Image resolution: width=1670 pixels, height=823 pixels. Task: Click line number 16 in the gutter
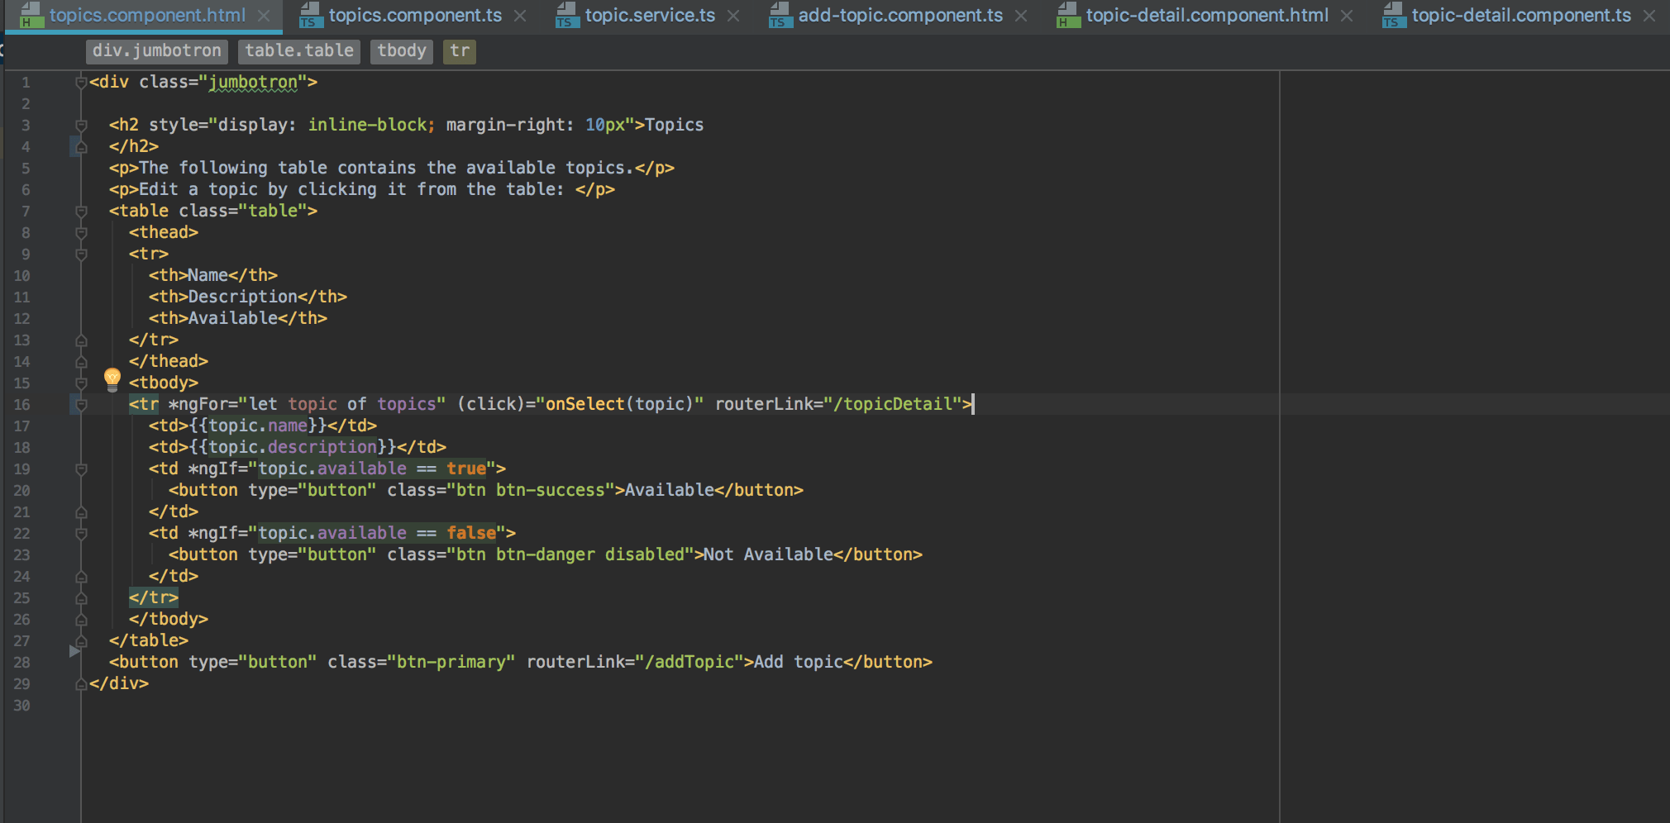tap(22, 404)
